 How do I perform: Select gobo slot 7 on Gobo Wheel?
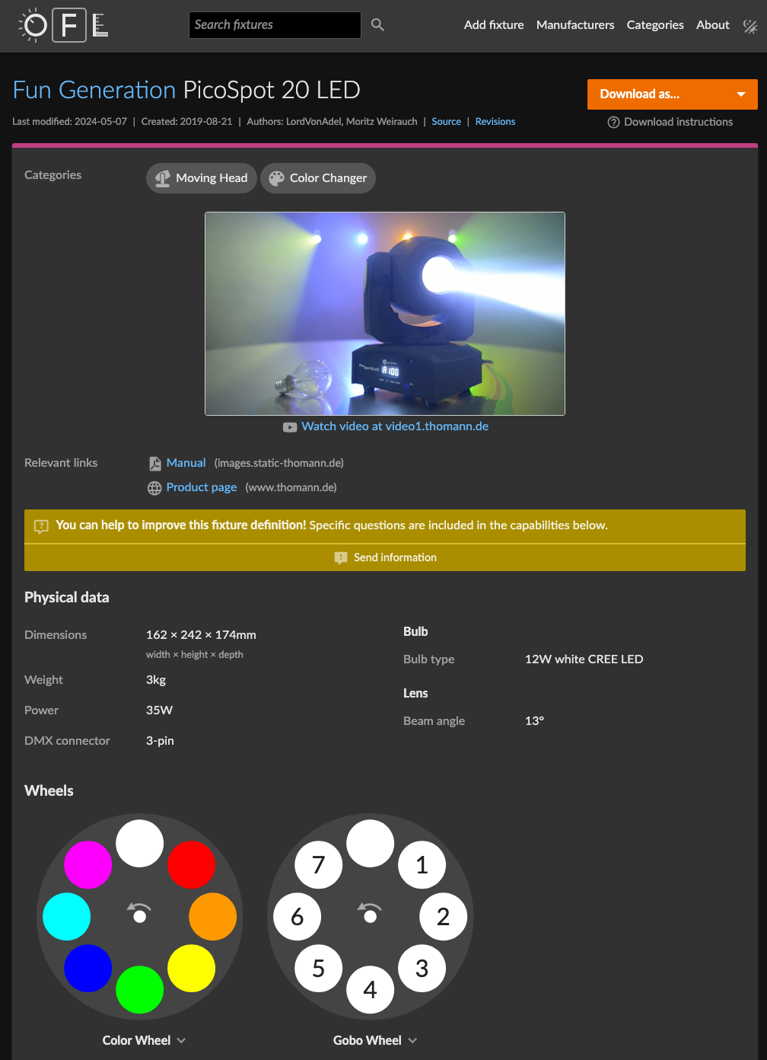(x=318, y=865)
